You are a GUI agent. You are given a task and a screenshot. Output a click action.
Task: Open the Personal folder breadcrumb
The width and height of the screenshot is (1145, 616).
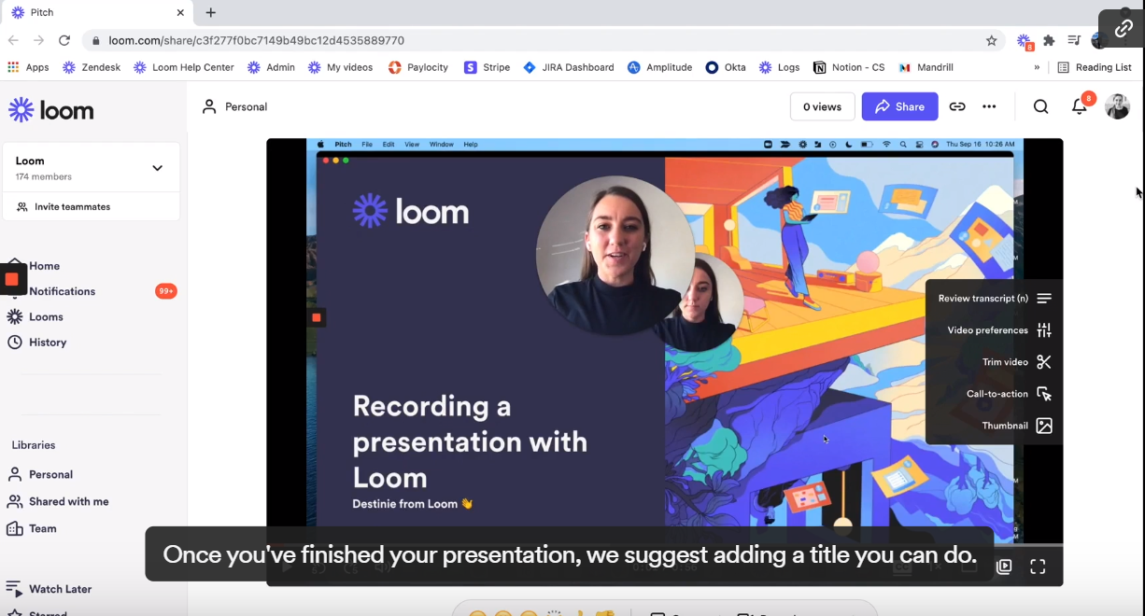(235, 106)
